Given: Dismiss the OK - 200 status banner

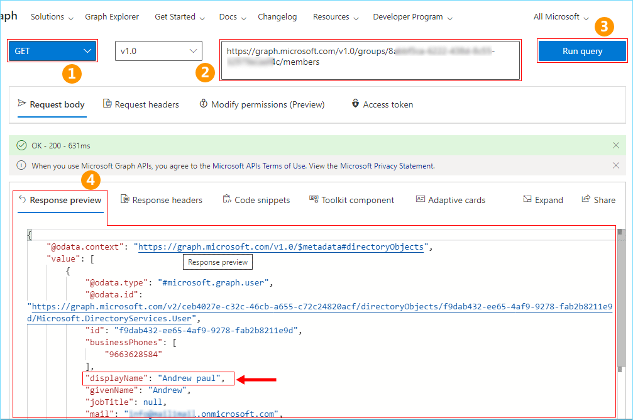Looking at the screenshot, I should [x=616, y=145].
